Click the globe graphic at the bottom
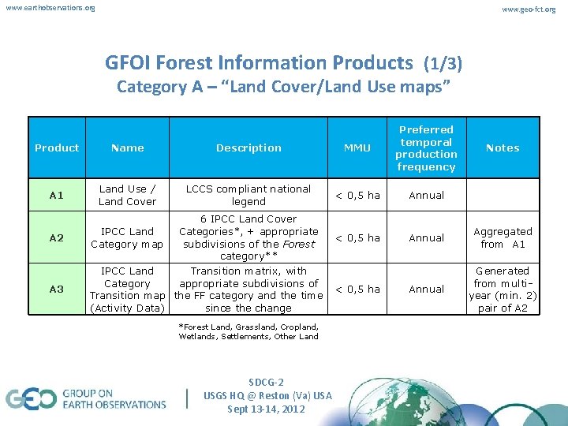Screen dimensions: 568x426 coord(404,402)
